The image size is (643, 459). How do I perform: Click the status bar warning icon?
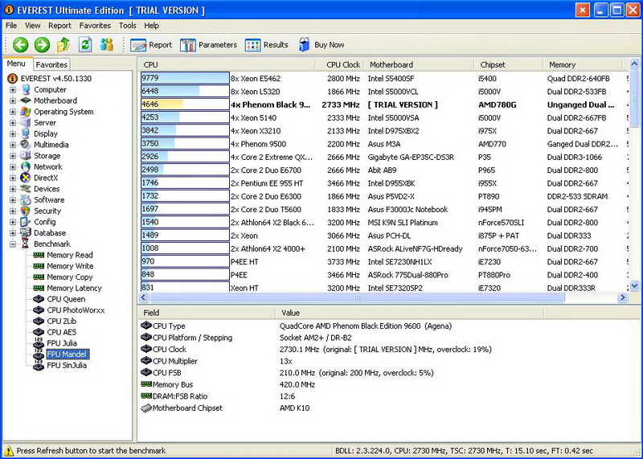(x=9, y=450)
